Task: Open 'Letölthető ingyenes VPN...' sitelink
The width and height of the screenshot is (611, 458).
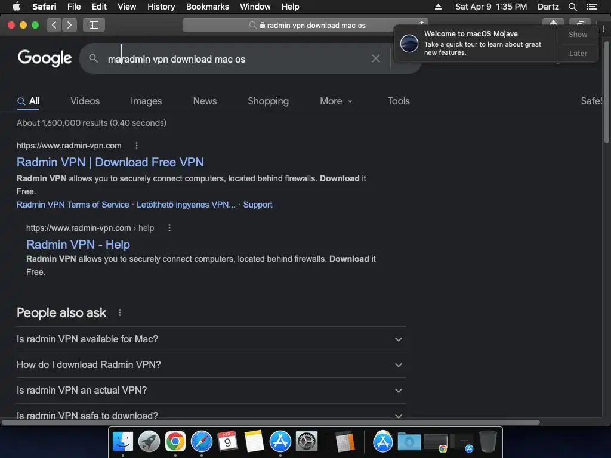Action: (x=186, y=205)
